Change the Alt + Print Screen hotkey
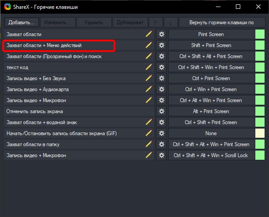The height and width of the screenshot is (217, 269). [211, 111]
